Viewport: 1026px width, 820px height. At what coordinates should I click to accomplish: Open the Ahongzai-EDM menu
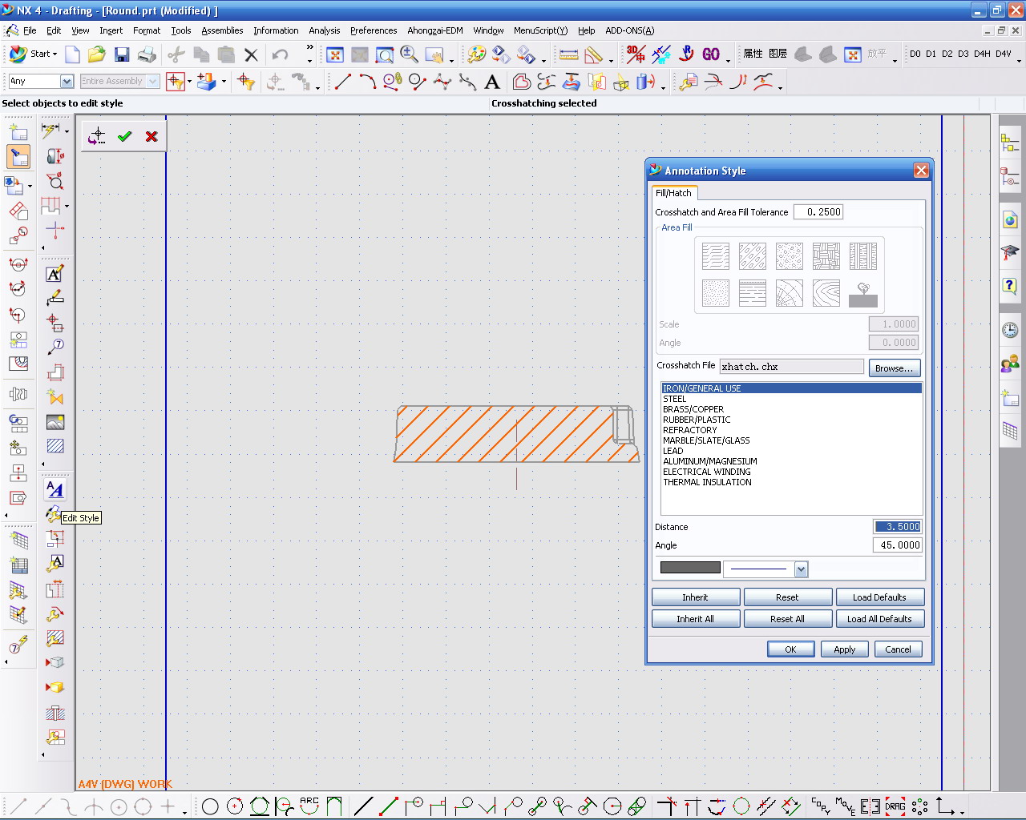(x=435, y=30)
